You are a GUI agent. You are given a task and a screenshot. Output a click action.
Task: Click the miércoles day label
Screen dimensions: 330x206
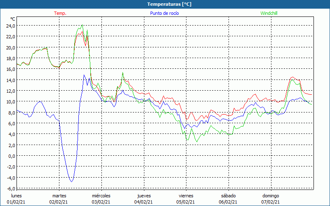pos(101,196)
